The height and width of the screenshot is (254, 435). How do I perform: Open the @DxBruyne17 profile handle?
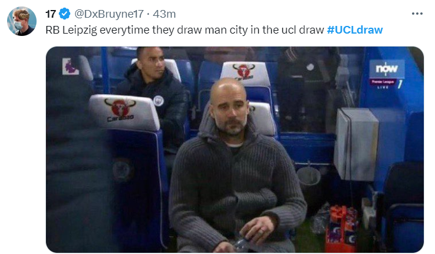click(x=108, y=14)
